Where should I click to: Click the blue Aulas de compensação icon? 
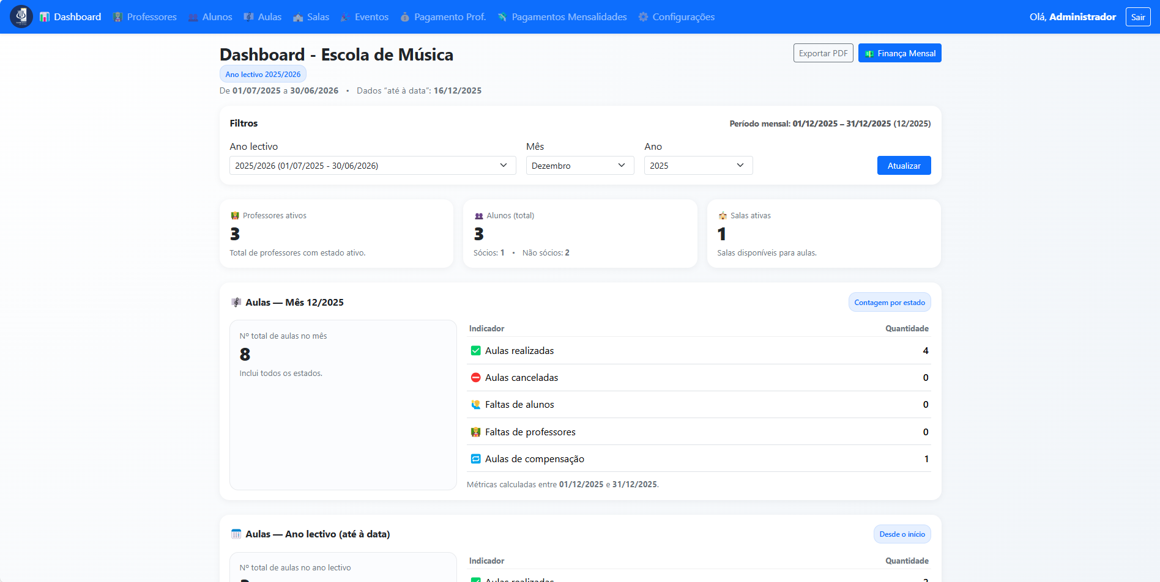pos(475,459)
